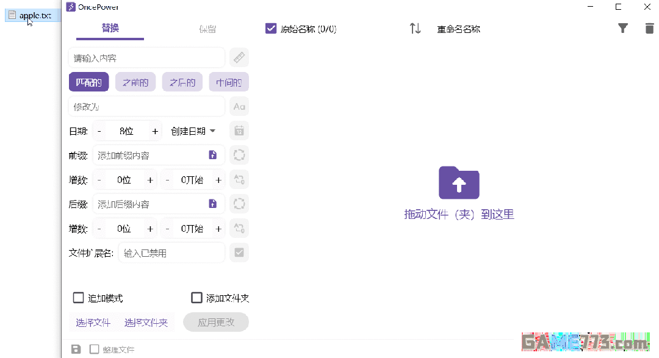This screenshot has width=659, height=358.
Task: Enable 追加模式 mode
Action: [78, 298]
